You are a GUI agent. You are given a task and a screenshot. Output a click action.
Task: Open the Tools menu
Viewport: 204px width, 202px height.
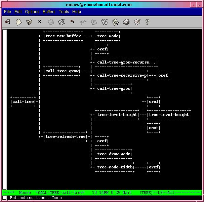coord(64,12)
